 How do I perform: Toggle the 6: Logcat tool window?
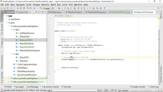(x=19, y=87)
